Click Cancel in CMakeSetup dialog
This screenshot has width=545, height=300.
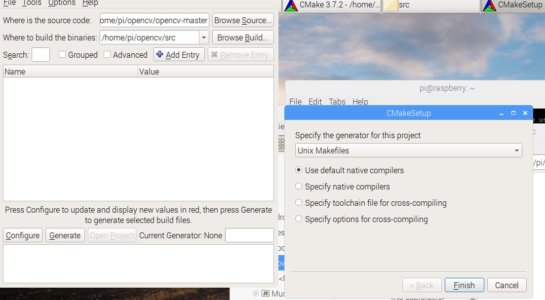[x=507, y=285]
